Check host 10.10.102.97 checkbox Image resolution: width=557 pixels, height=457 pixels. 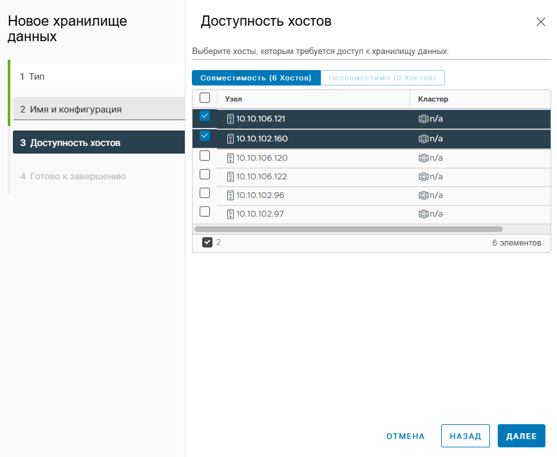point(205,211)
